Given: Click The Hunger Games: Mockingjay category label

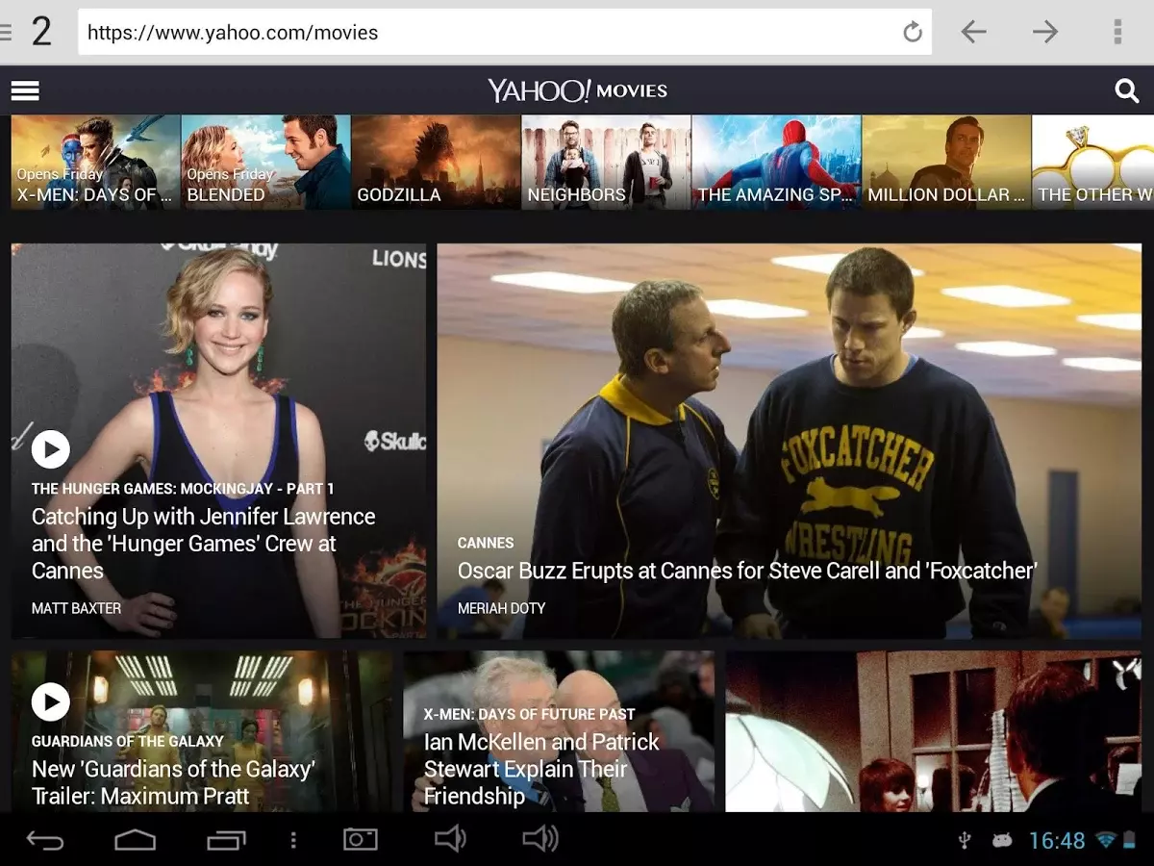Looking at the screenshot, I should pos(183,489).
